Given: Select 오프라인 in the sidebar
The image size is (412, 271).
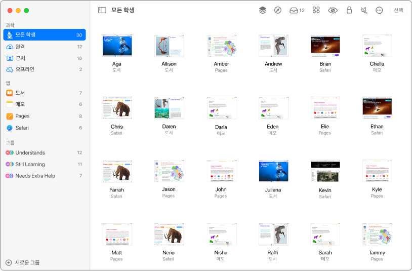Looking at the screenshot, I should [45, 69].
